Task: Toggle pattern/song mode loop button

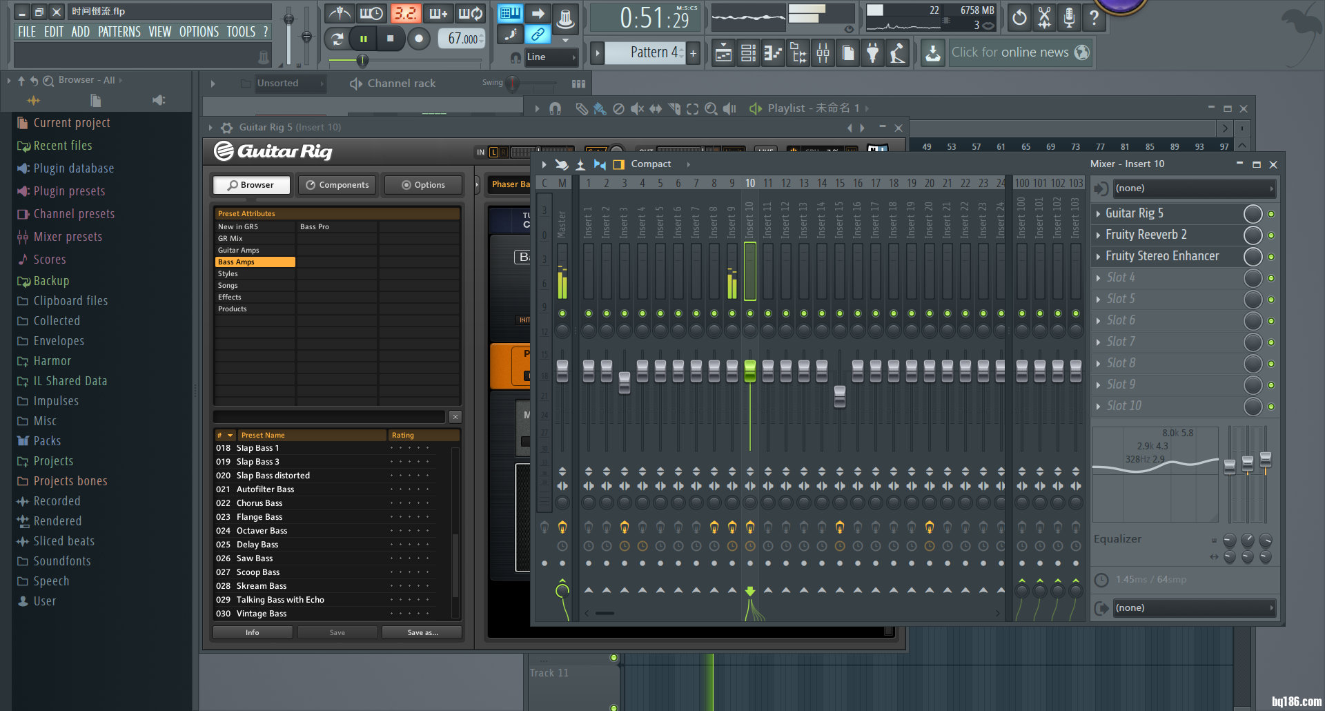Action: pyautogui.click(x=337, y=39)
